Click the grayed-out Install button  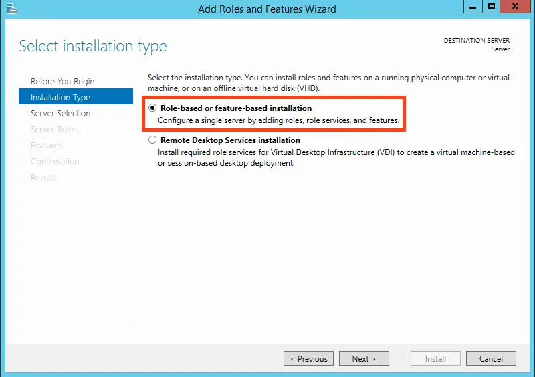[435, 358]
